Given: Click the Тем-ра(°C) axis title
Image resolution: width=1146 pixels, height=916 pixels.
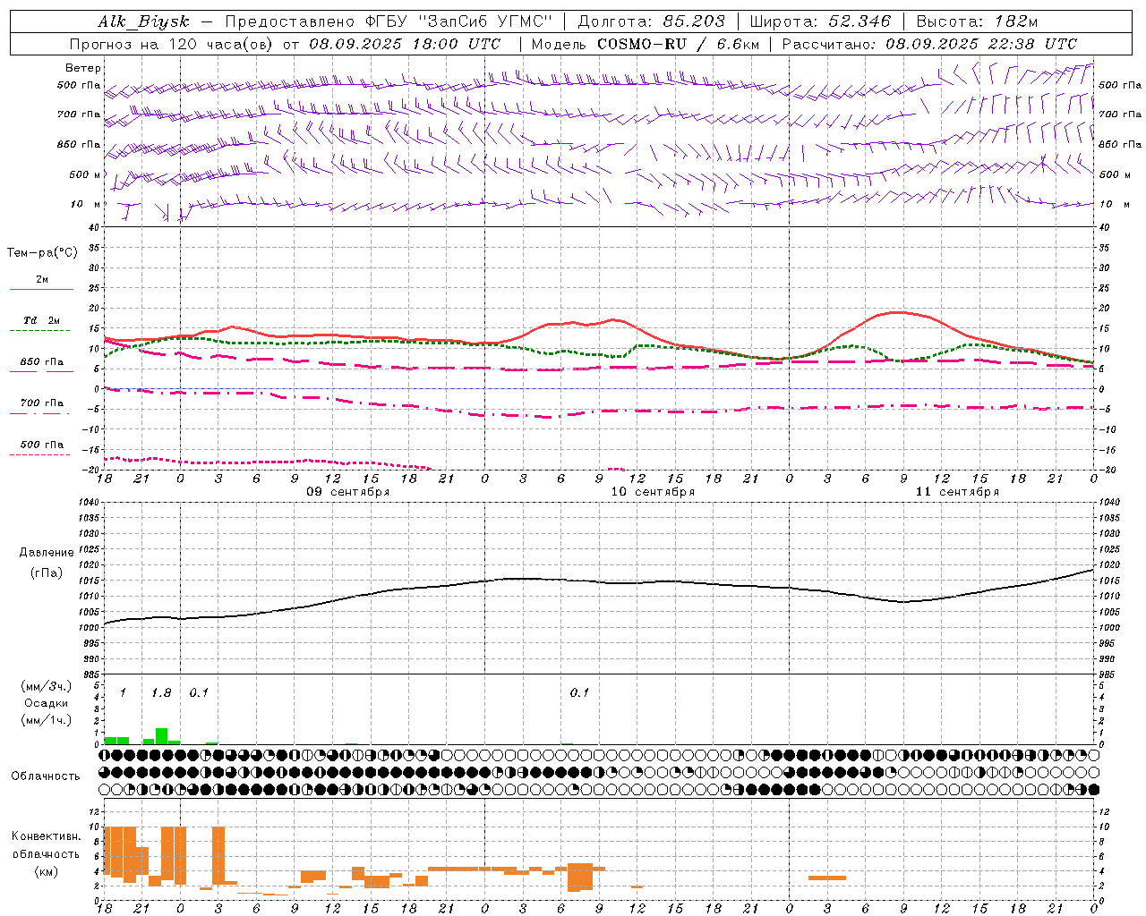Looking at the screenshot, I should tap(42, 253).
